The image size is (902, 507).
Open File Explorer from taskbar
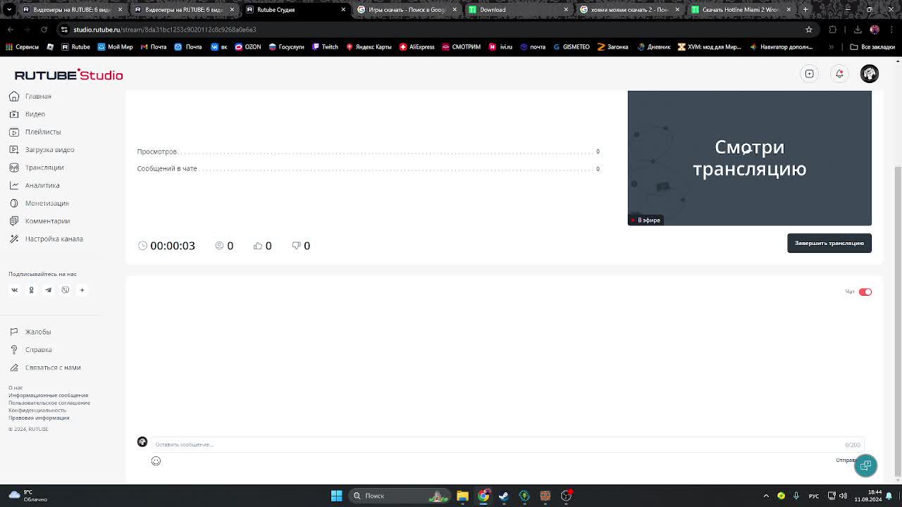(x=462, y=496)
